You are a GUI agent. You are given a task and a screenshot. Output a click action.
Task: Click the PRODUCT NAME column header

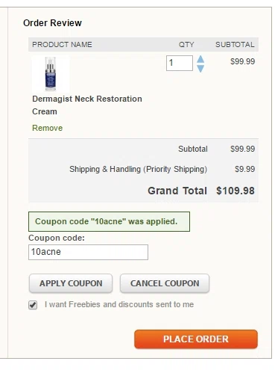(62, 45)
